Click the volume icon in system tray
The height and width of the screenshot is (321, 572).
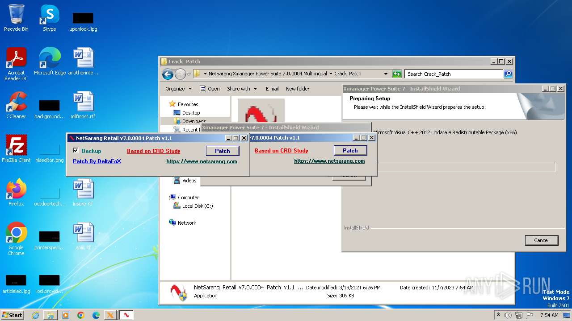tap(508, 315)
